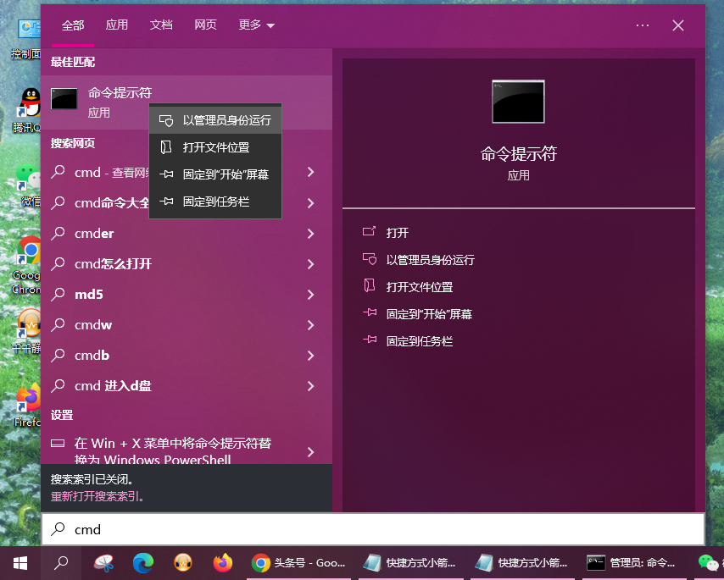Expand the md5 suggestion arrow

click(311, 295)
